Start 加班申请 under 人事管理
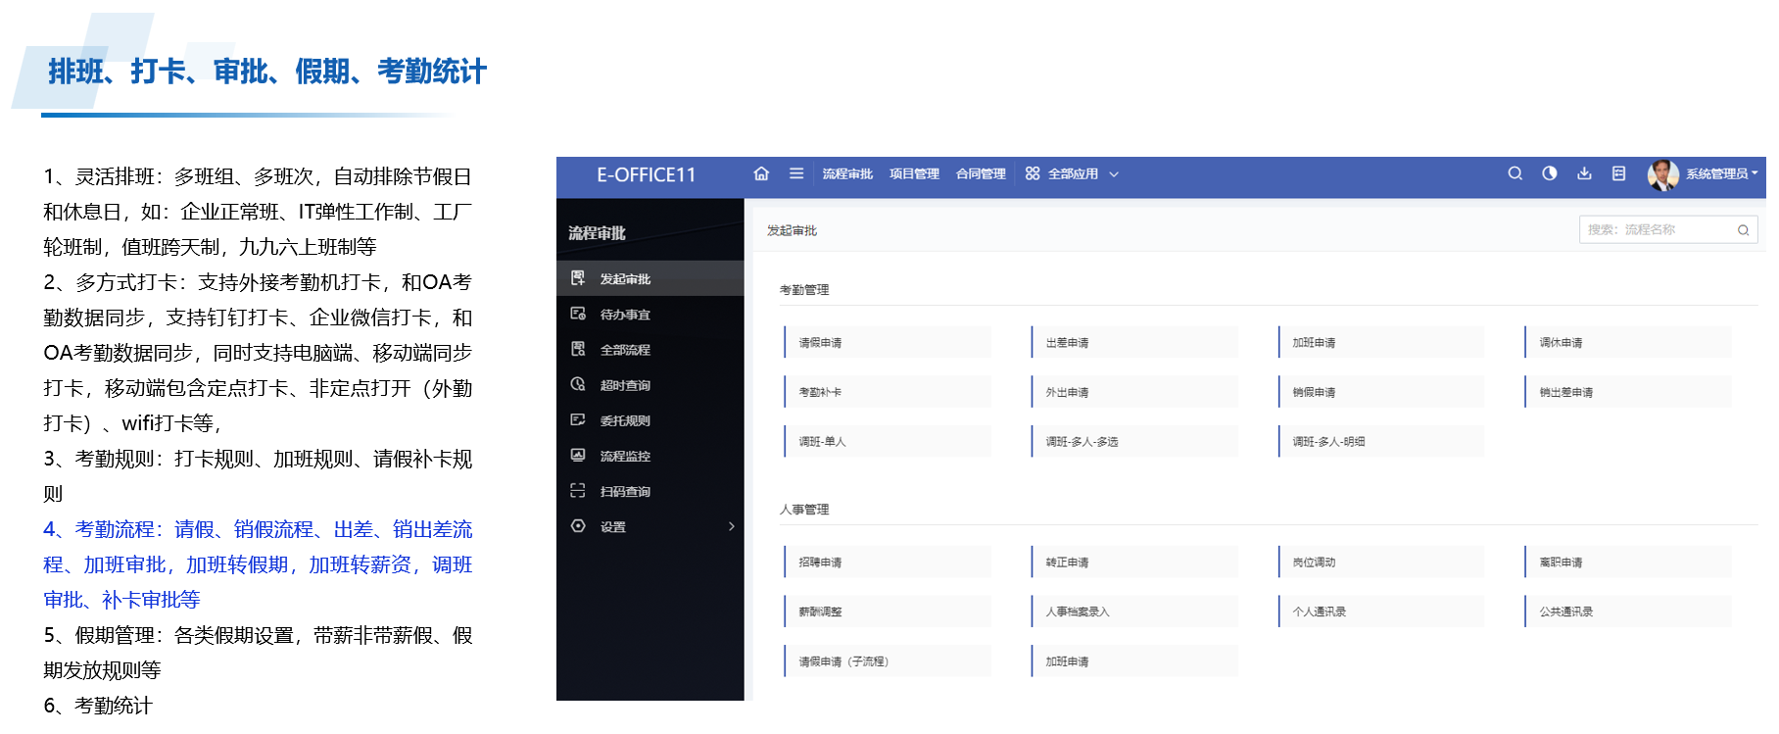Screen dimensions: 1779x734 pos(1134,661)
